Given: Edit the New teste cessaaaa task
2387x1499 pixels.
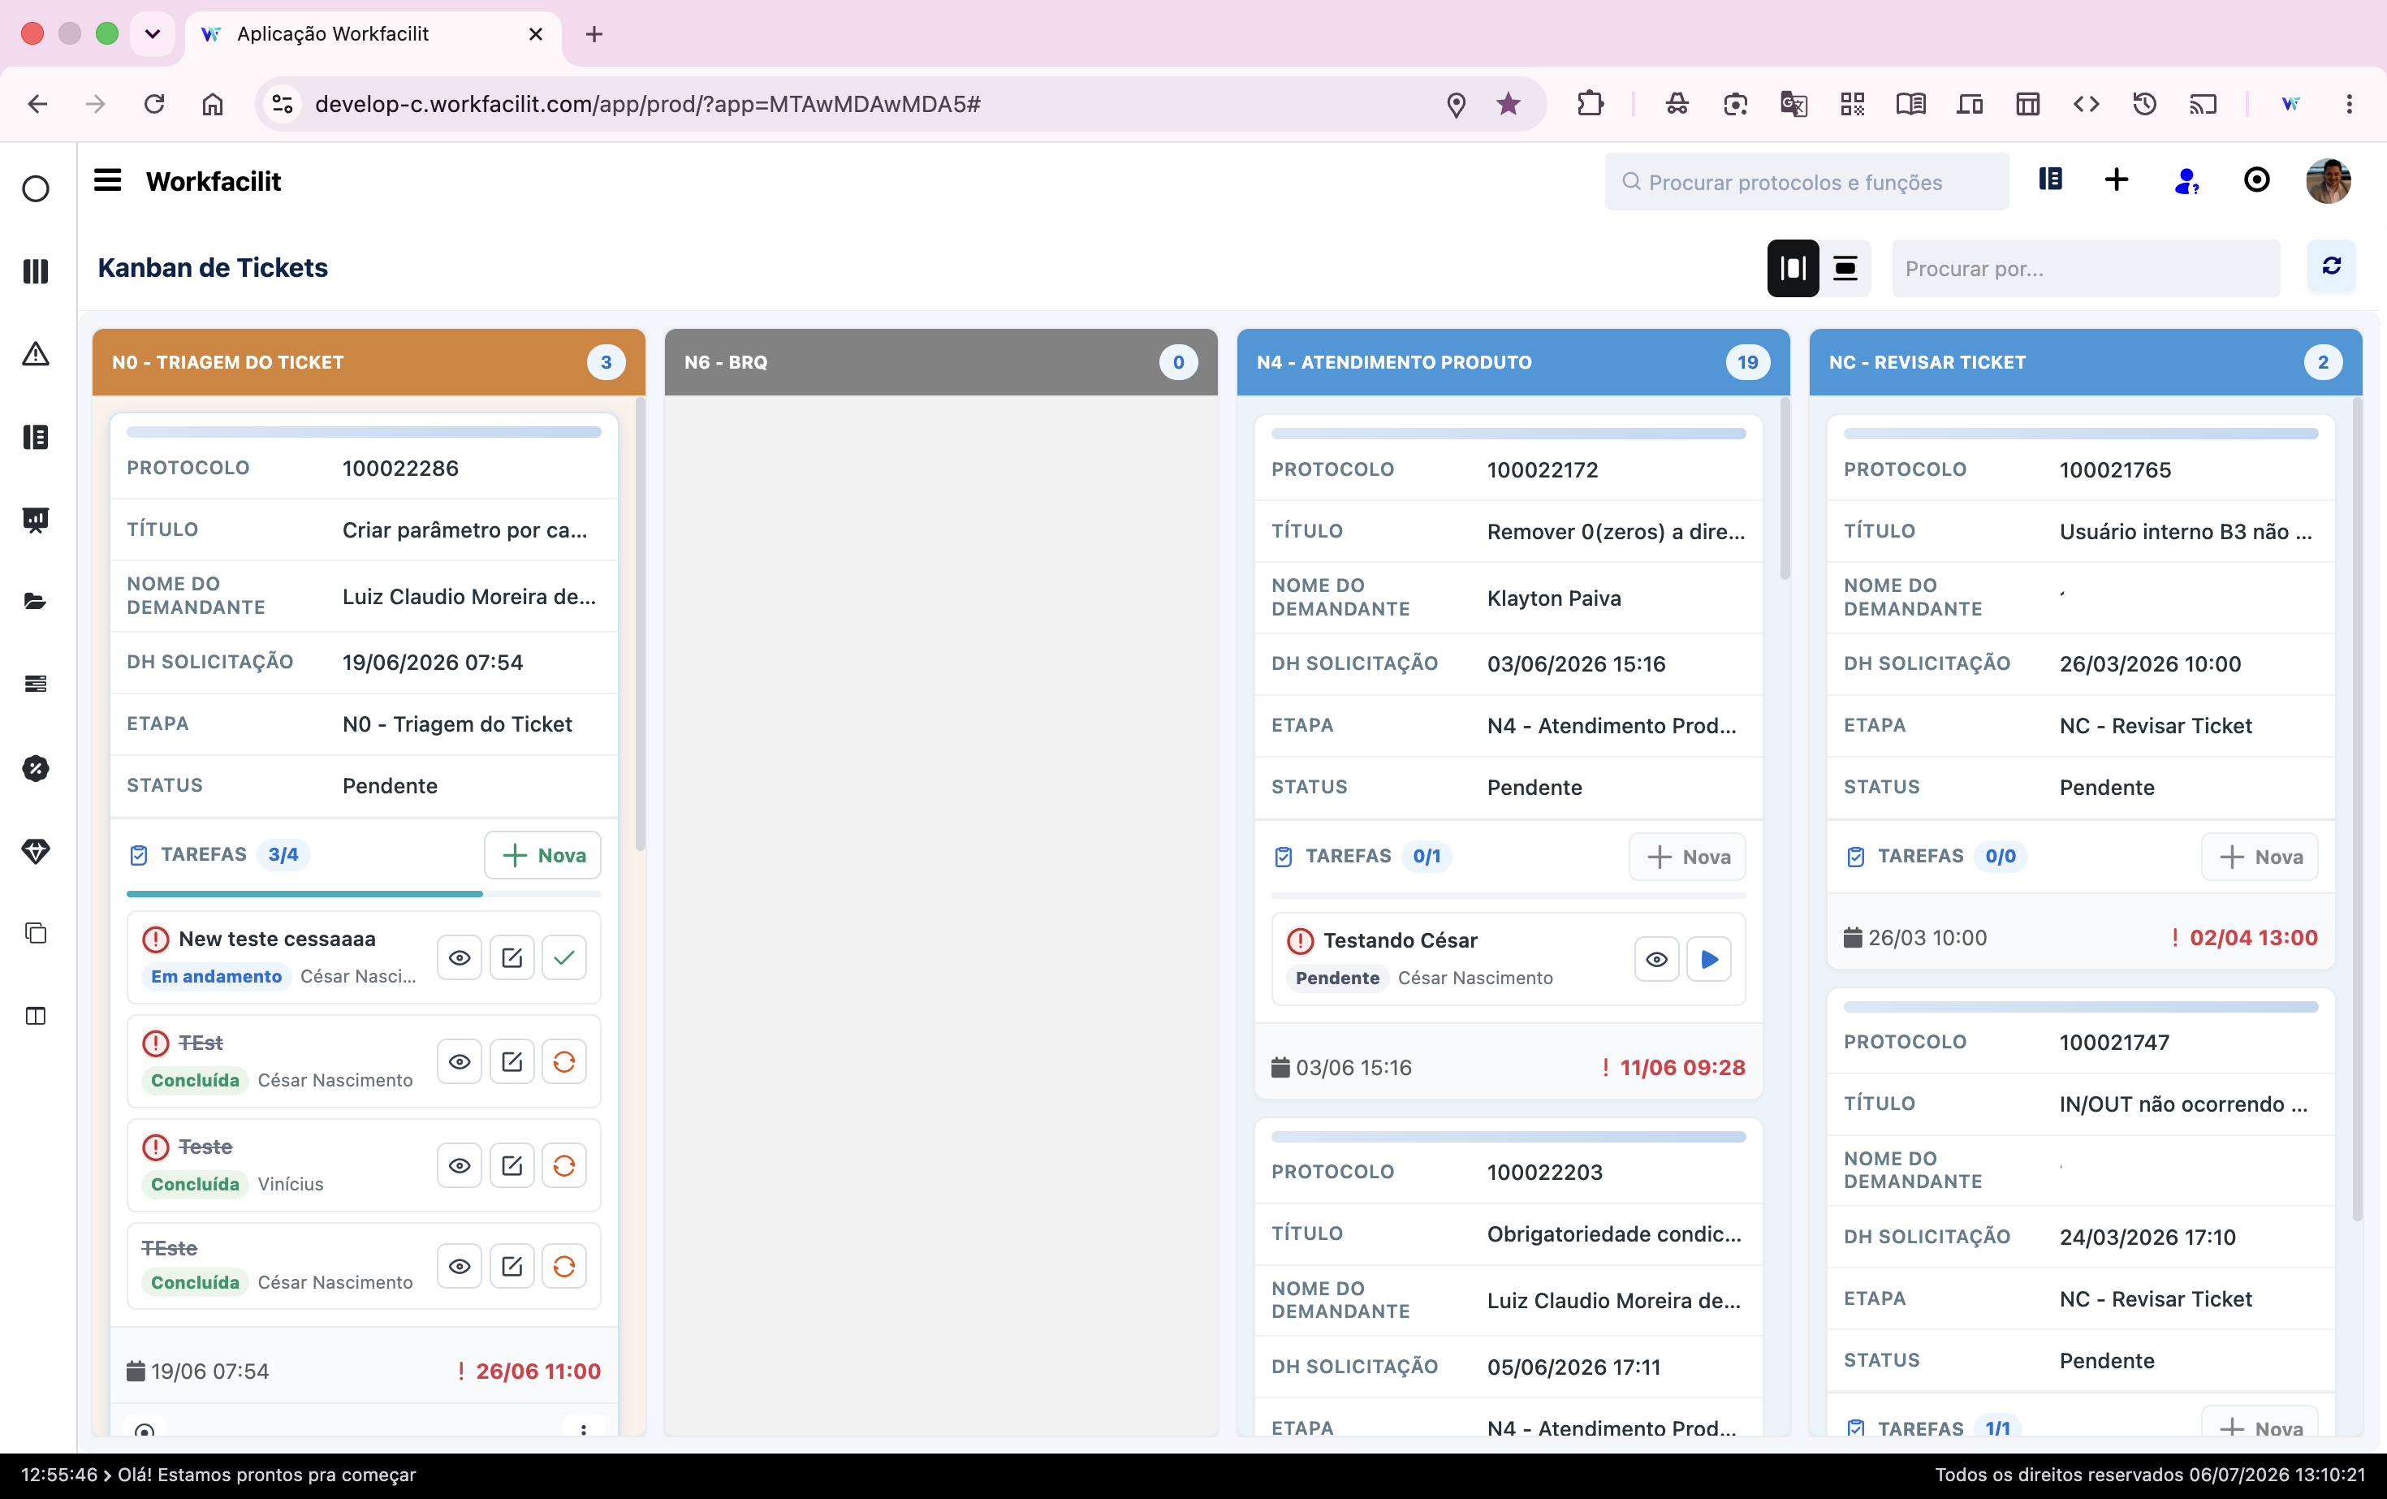Looking at the screenshot, I should coord(511,957).
